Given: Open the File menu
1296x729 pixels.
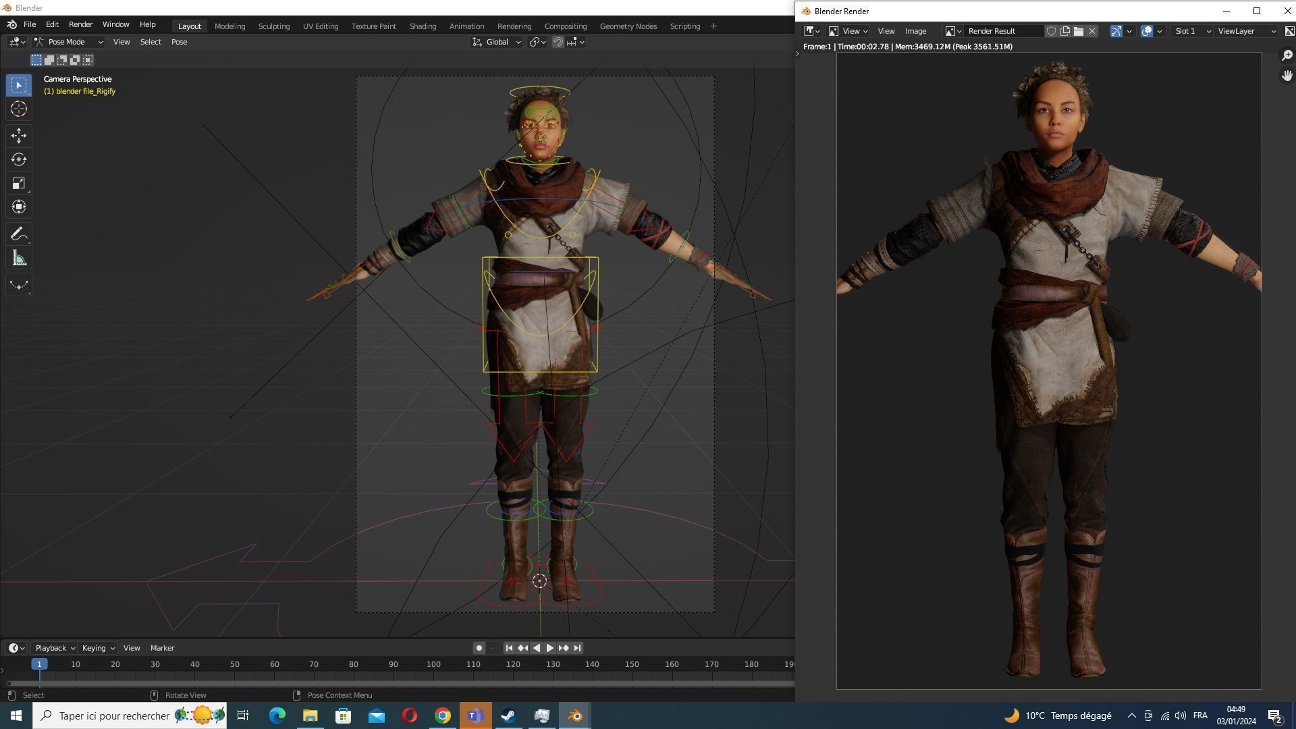Looking at the screenshot, I should [30, 24].
